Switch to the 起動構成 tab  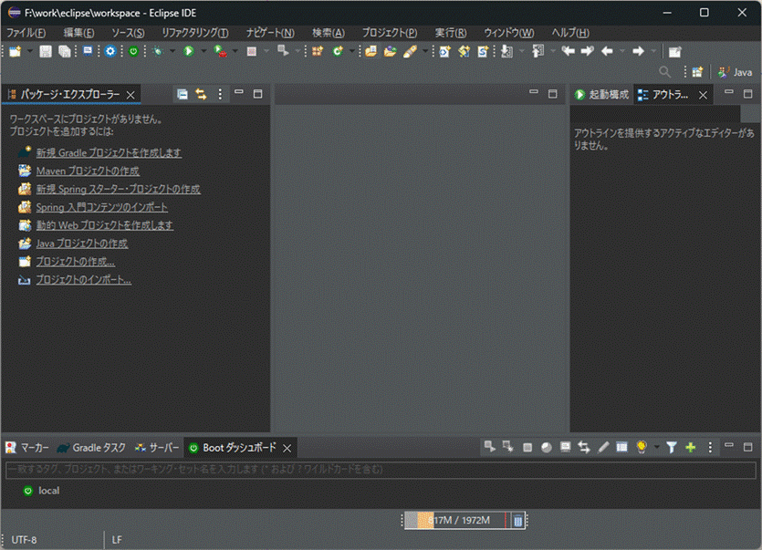[x=602, y=94]
